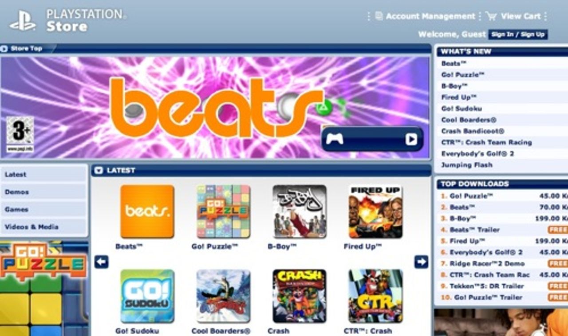Go to previous page with left arrow
Screen dimensions: 568x336
pos(101,262)
